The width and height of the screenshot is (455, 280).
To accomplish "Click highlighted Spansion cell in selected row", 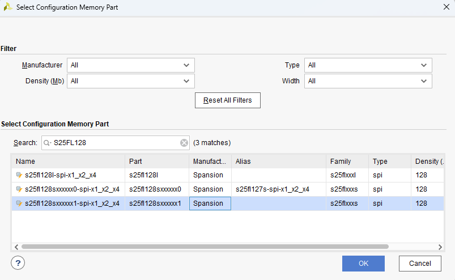I will coord(210,203).
